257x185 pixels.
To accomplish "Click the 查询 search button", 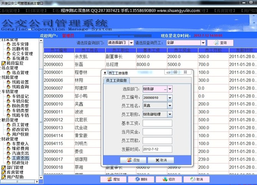I will click(x=220, y=43).
